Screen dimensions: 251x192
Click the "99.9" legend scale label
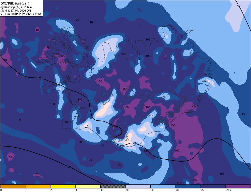(228, 190)
